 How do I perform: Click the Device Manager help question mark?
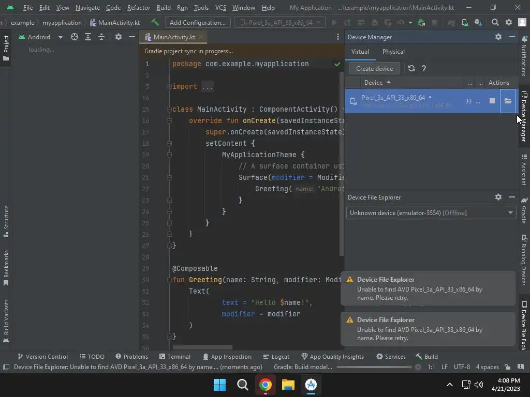click(x=424, y=69)
